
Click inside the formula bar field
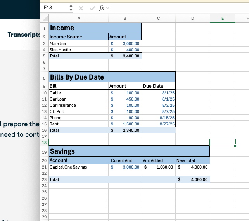pos(180,8)
